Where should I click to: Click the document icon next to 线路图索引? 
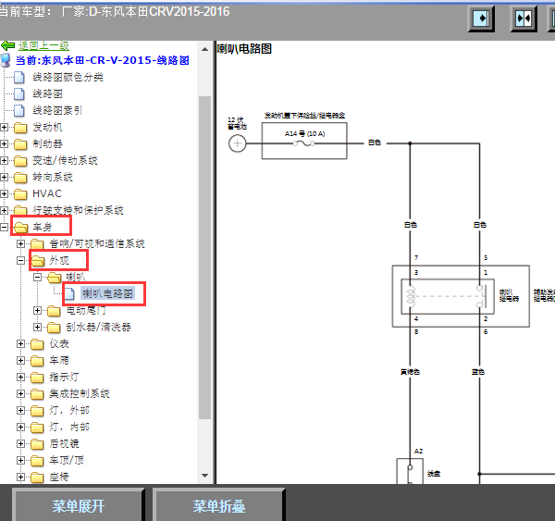pyautogui.click(x=19, y=110)
